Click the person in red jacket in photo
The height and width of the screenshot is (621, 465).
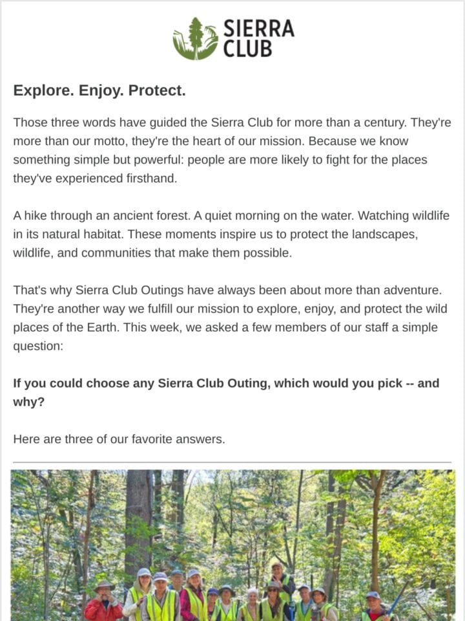click(103, 602)
